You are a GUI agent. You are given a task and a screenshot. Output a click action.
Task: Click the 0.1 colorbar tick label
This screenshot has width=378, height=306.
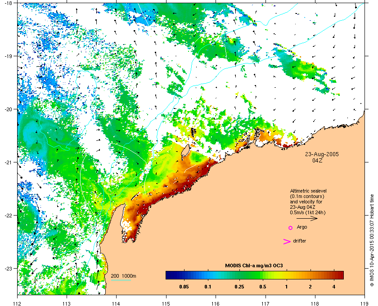click(208, 287)
